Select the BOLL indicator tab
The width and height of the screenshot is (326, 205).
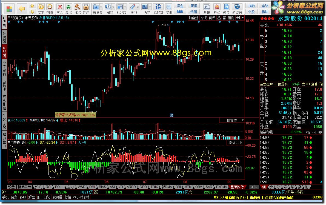(59, 187)
